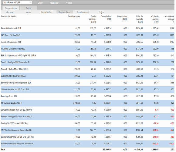Viewport: 176px width, 152px height.
Task: Select the Fundamental sub-tab
Action: pyautogui.click(x=83, y=12)
